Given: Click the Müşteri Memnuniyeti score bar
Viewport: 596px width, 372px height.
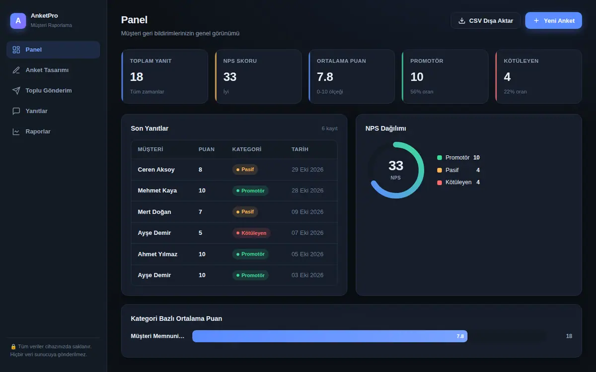Looking at the screenshot, I should tap(330, 336).
